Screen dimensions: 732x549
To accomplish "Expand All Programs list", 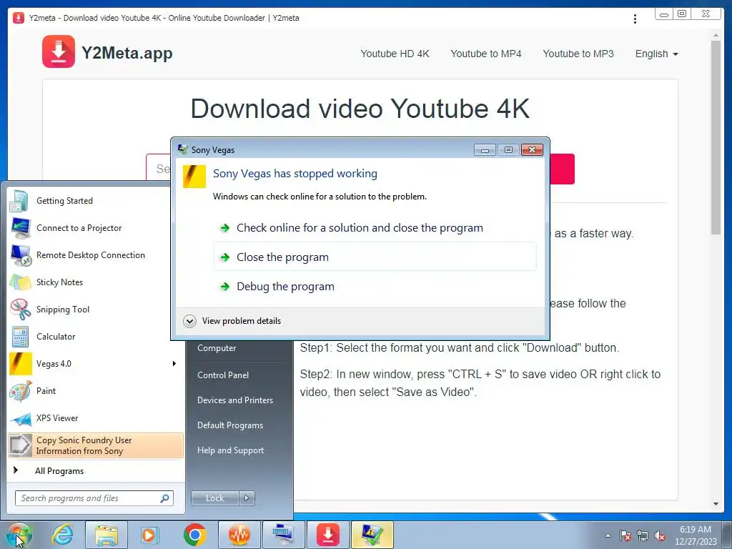I will (59, 470).
